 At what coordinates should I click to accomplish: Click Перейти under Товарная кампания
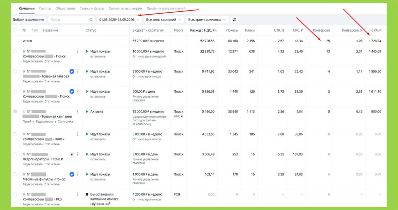pos(28,121)
